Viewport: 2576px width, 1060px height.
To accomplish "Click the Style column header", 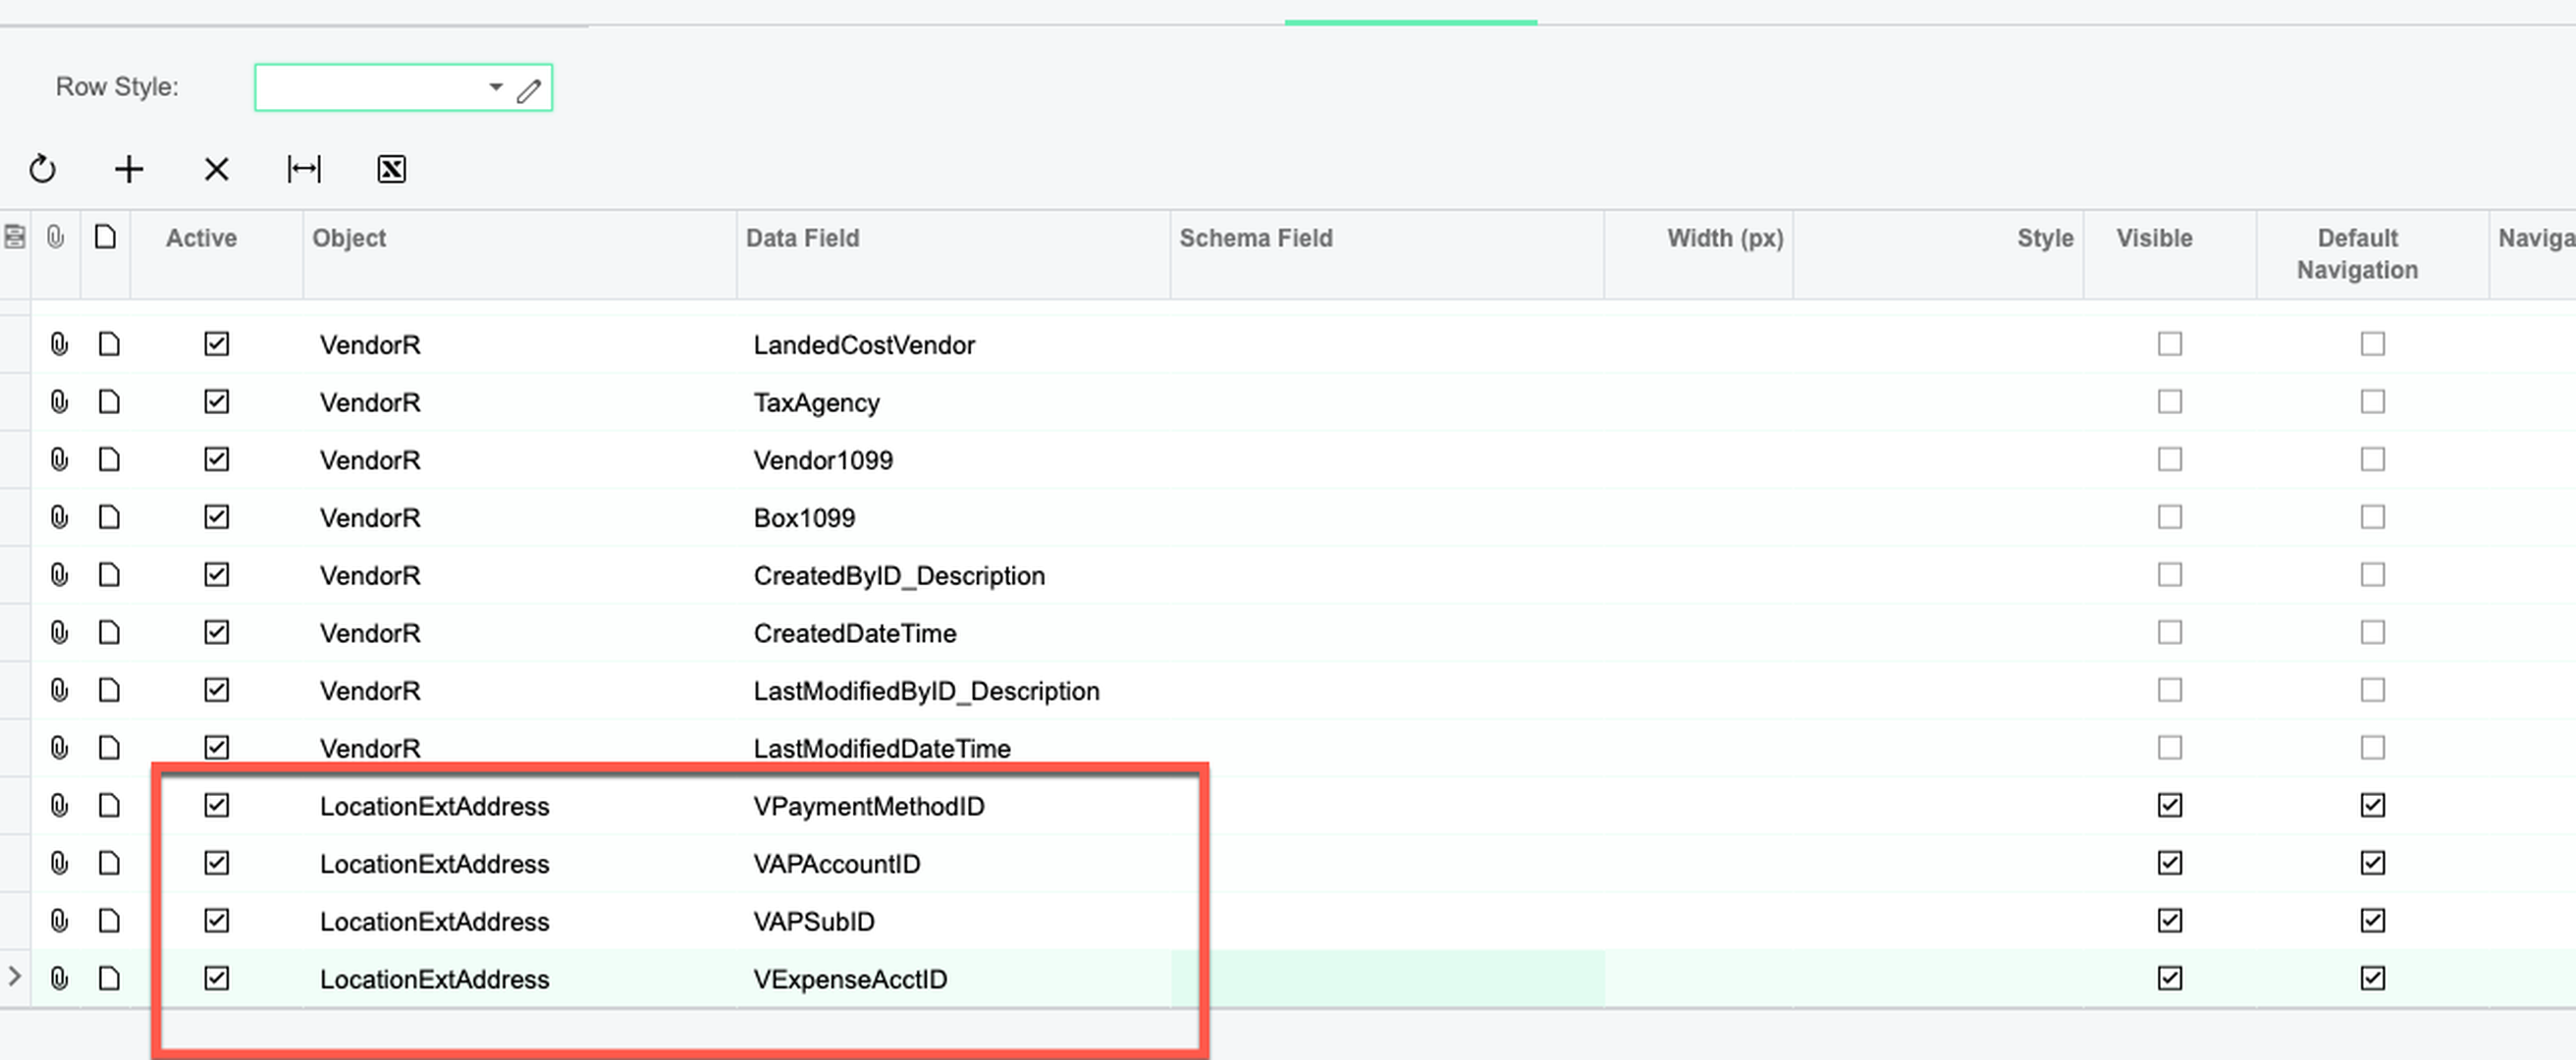I will 2044,238.
